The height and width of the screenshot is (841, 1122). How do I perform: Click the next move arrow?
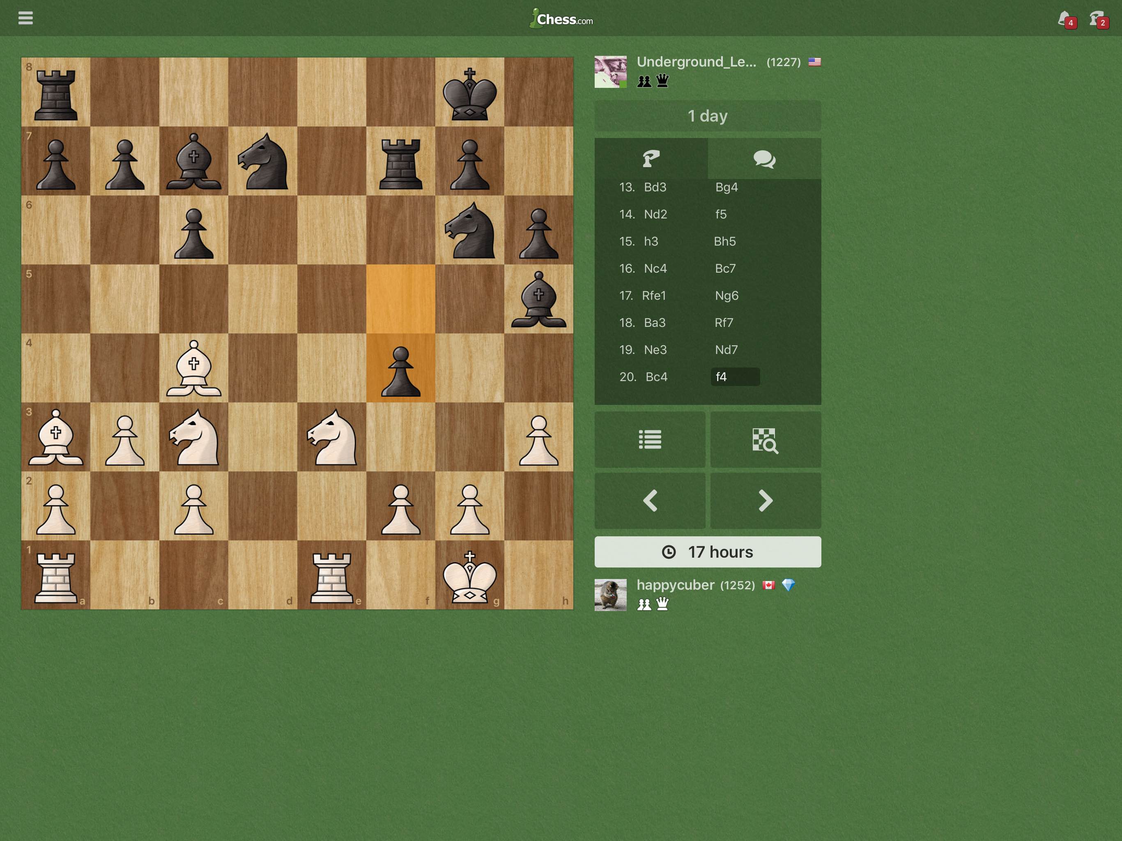(766, 501)
